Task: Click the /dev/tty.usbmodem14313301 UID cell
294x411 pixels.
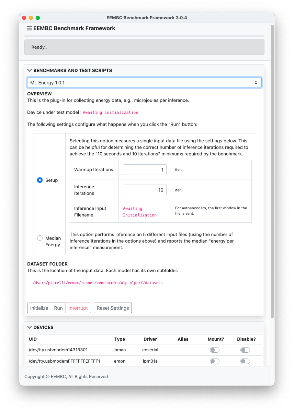Action: pyautogui.click(x=58, y=350)
